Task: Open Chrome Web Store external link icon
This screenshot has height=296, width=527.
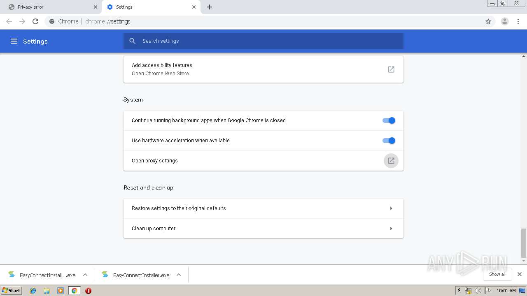Action: point(391,69)
